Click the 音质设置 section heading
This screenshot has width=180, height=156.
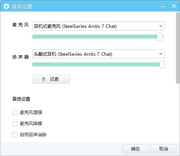21,99
